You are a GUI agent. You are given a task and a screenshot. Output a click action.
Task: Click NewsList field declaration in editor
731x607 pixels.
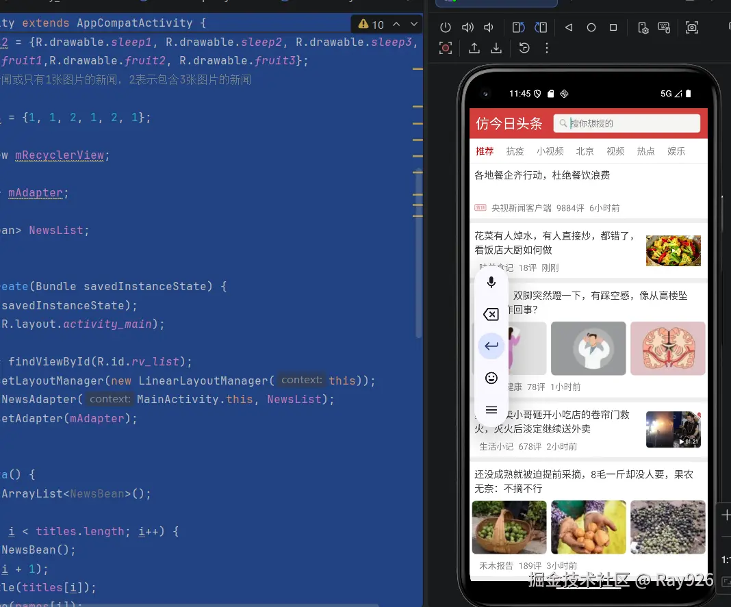pyautogui.click(x=56, y=231)
